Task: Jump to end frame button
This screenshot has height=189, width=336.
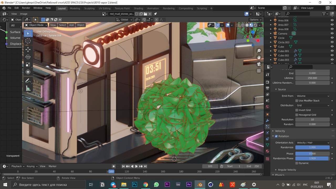Action: (x=145, y=166)
